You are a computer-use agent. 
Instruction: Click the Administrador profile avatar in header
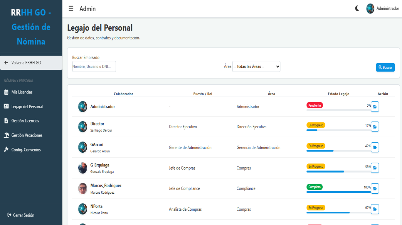[370, 8]
